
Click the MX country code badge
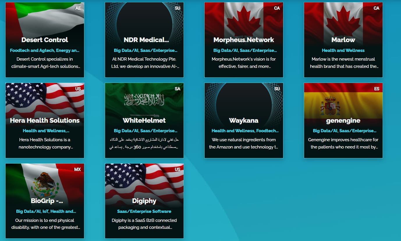click(77, 169)
